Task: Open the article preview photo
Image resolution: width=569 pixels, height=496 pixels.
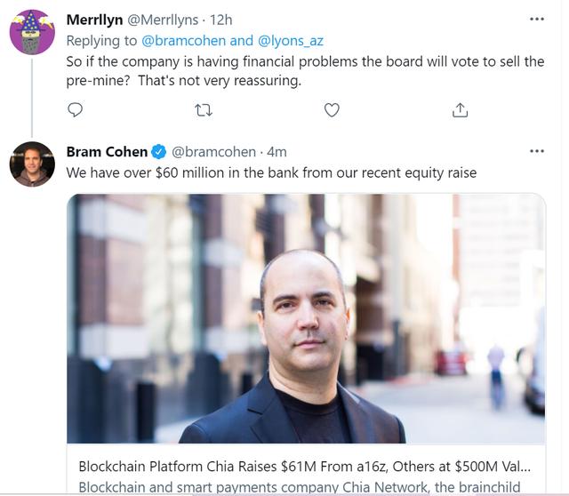Action: coord(306,318)
